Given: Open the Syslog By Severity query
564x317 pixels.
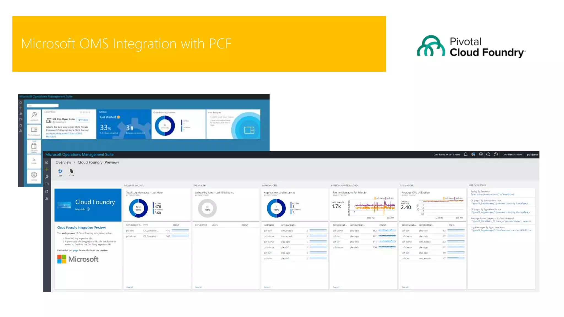Looking at the screenshot, I should tap(480, 192).
